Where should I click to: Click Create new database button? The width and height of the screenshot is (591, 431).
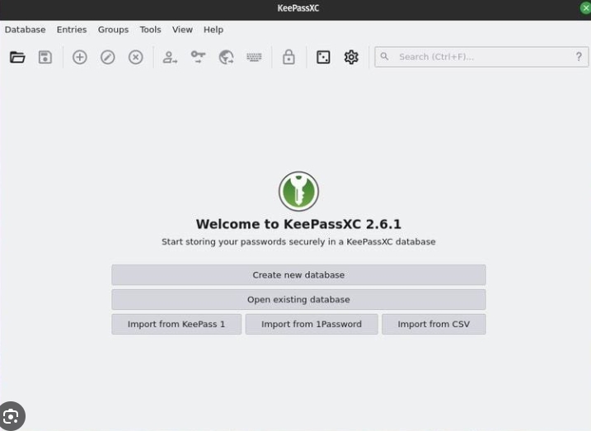298,274
